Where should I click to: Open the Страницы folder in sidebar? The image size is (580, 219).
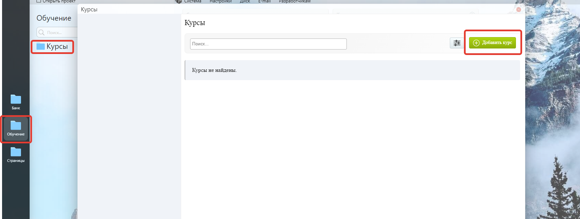point(16,155)
